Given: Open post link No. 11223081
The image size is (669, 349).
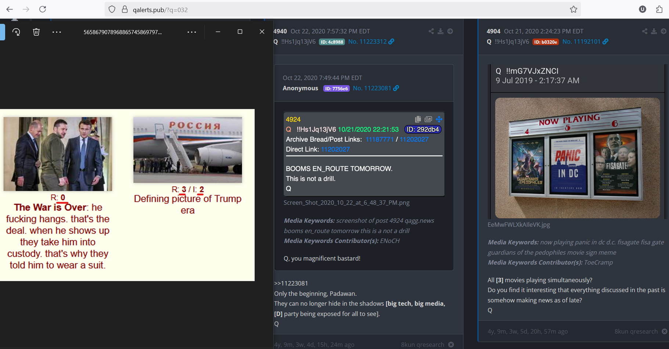Looking at the screenshot, I should 372,88.
